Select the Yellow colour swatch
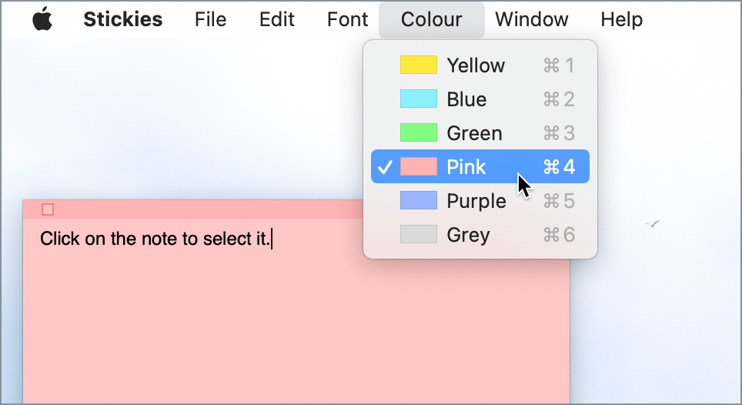The height and width of the screenshot is (405, 742). [x=418, y=65]
